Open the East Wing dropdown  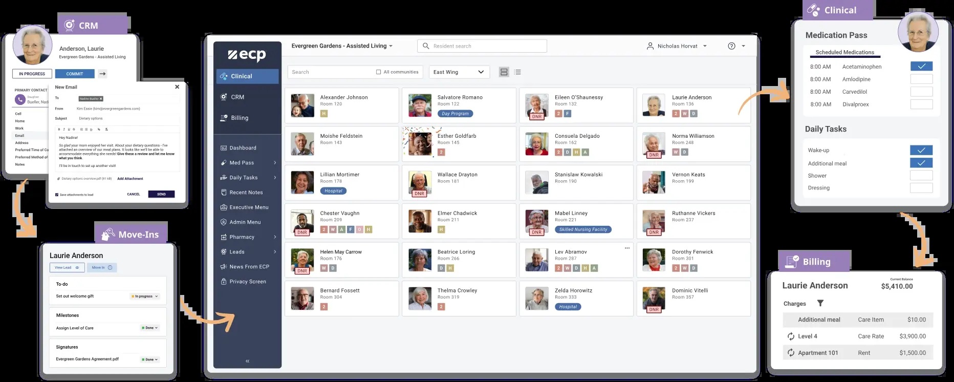pos(459,72)
